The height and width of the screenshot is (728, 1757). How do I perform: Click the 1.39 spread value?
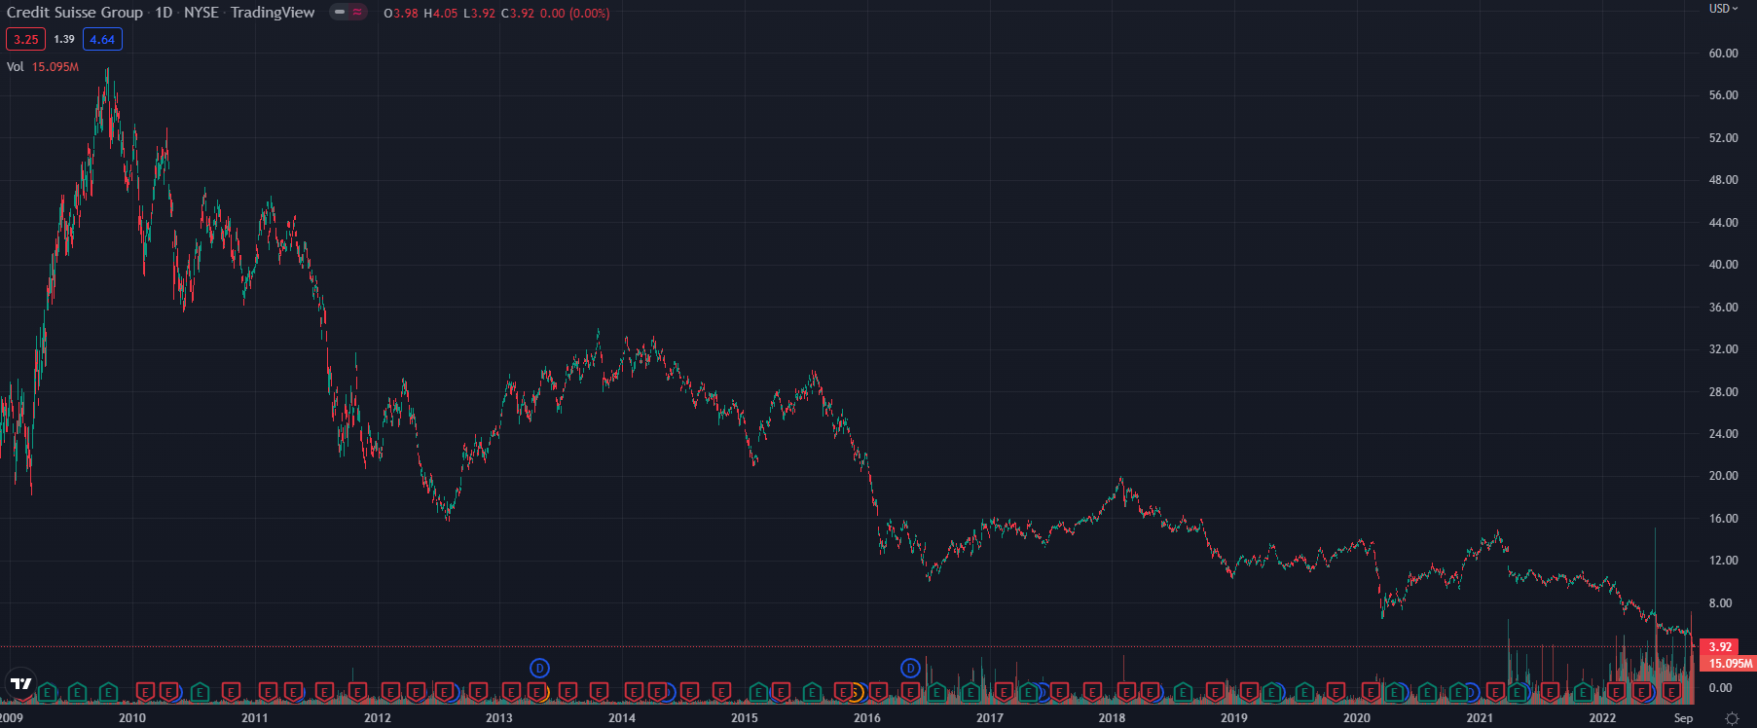[x=64, y=40]
